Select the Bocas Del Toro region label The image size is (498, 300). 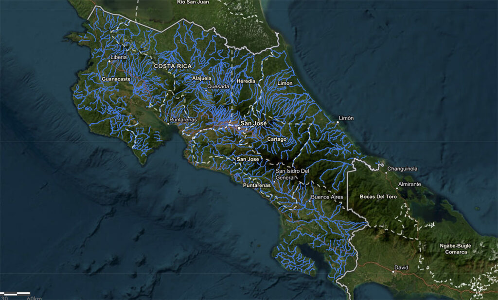[378, 197]
